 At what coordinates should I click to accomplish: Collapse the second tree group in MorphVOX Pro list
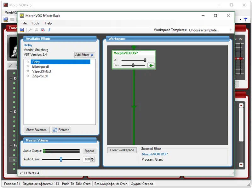[11, 112]
